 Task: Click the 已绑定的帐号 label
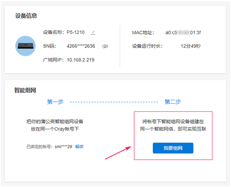[x=40, y=147]
